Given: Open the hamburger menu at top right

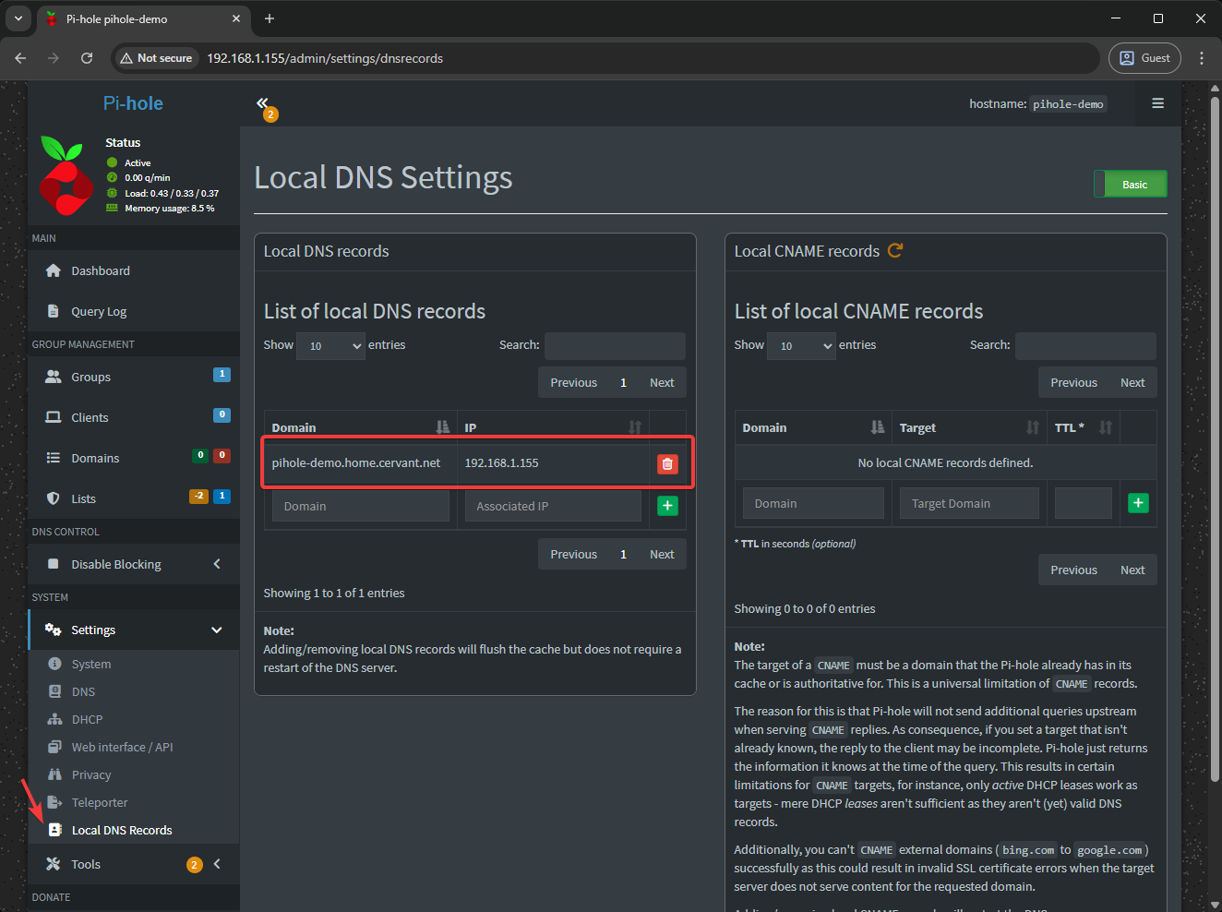Looking at the screenshot, I should tap(1157, 103).
